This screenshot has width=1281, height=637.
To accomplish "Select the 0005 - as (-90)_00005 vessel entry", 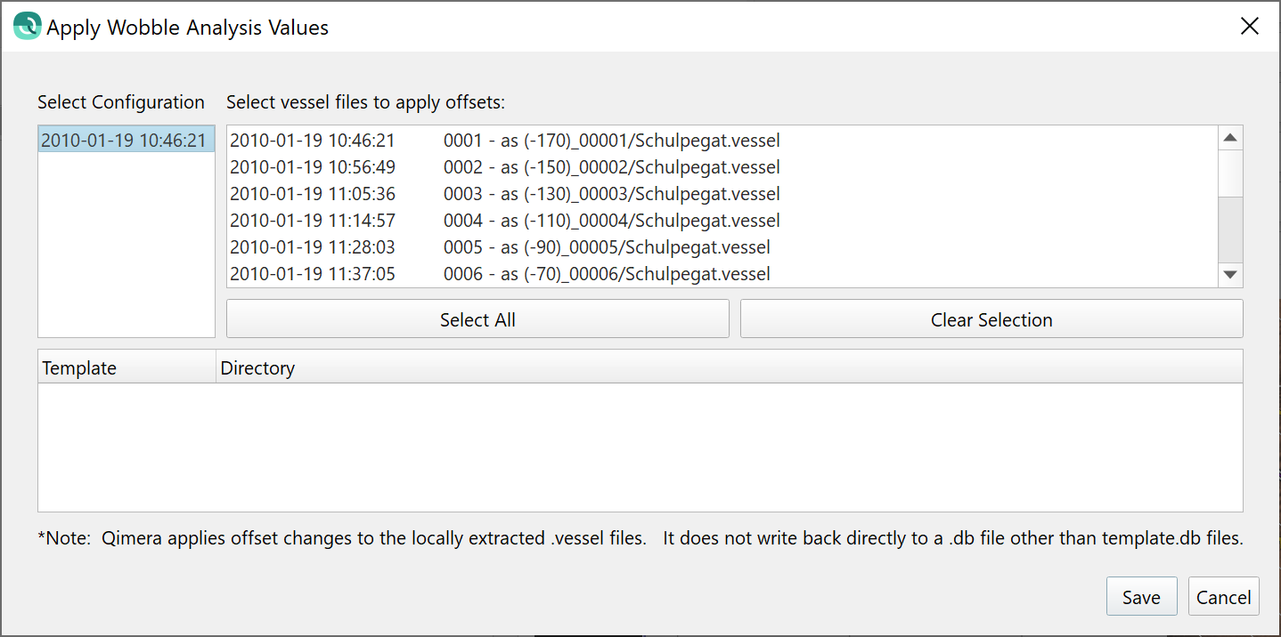I will [500, 247].
